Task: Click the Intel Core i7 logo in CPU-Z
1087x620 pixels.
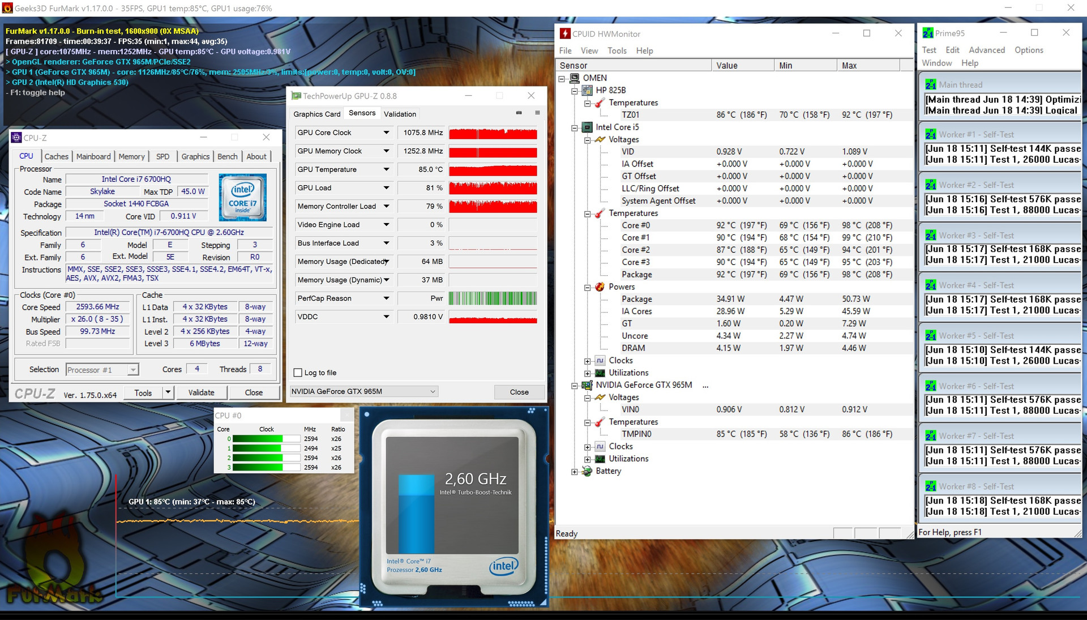Action: (x=242, y=198)
